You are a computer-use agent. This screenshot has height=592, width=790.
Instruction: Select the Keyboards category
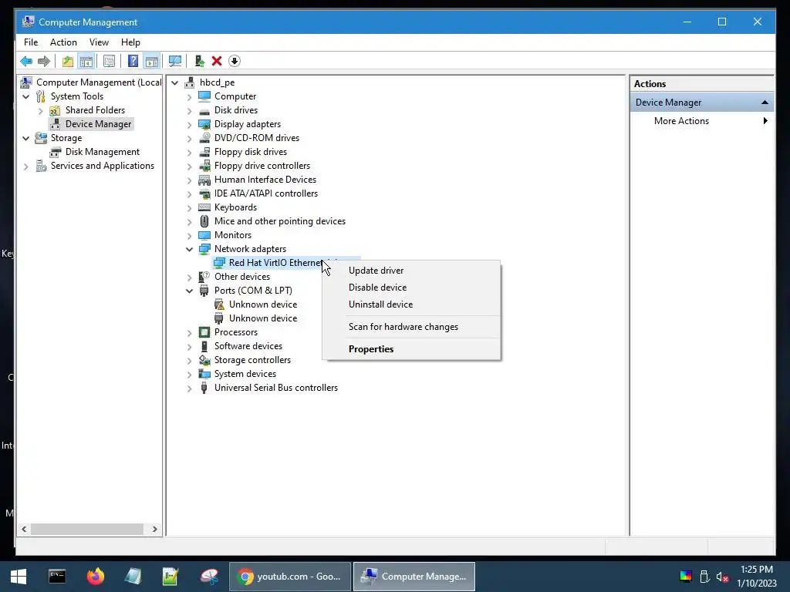tap(235, 207)
